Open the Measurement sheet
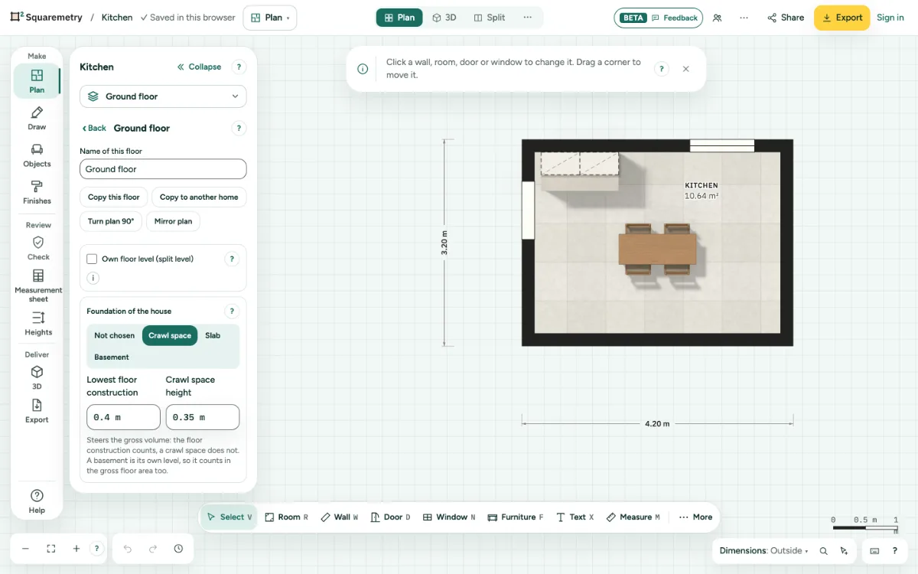The image size is (918, 574). 38,285
